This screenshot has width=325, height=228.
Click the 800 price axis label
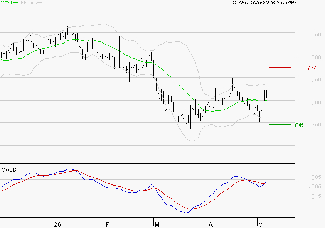316,58
